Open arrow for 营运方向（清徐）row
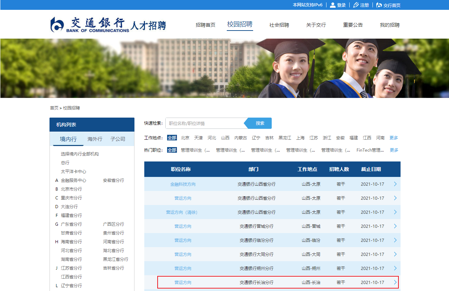Viewport: 449px width, 291px height. [x=395, y=212]
